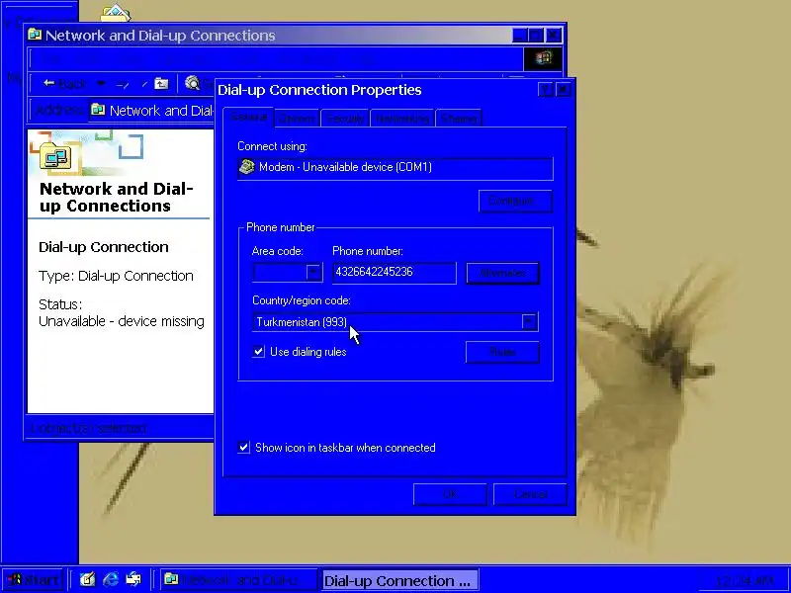791x593 pixels.
Task: Switch to the Security tab
Action: pyautogui.click(x=345, y=119)
